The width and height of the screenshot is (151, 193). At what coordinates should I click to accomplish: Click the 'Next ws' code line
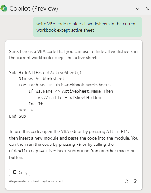click(27, 110)
